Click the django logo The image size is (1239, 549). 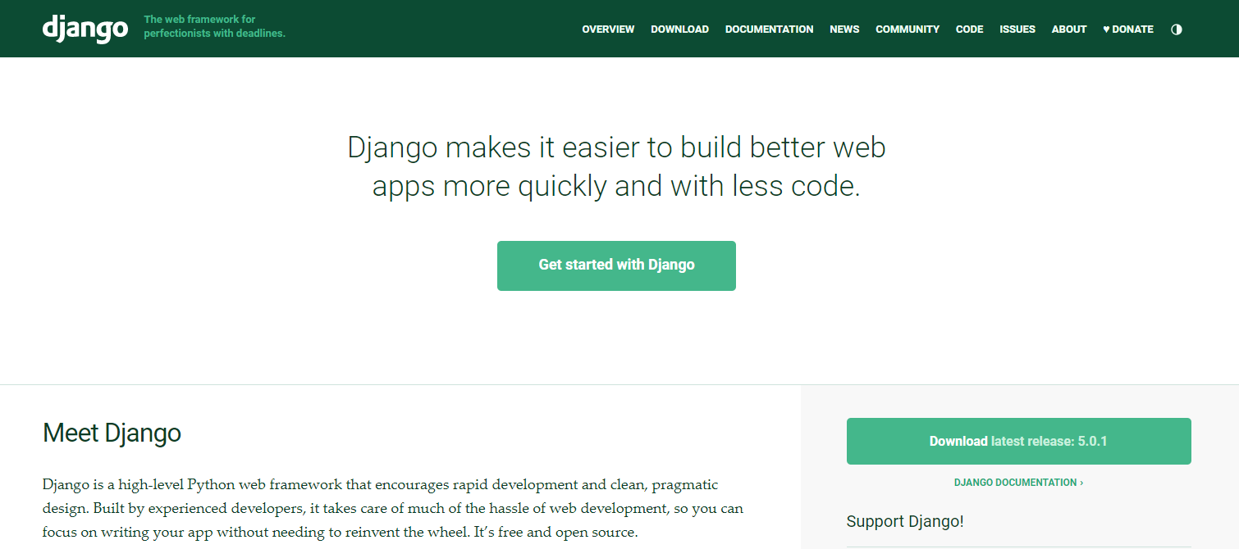[85, 28]
